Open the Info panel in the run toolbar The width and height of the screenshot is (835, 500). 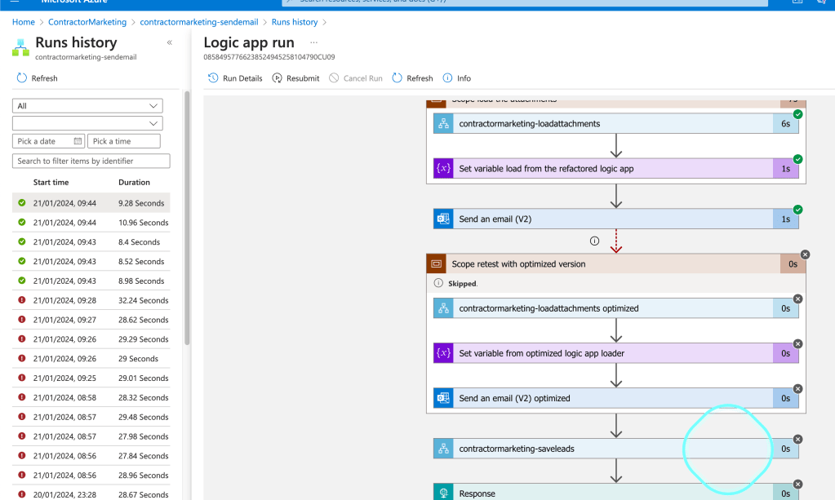pyautogui.click(x=457, y=78)
